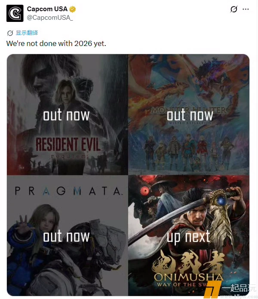Open the Pragmata image tile

(68, 235)
